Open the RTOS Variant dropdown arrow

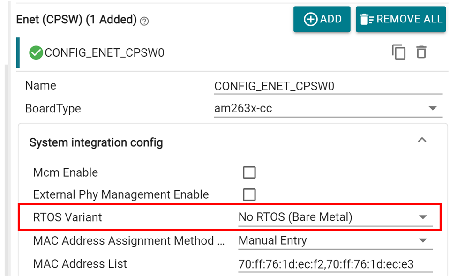(423, 217)
